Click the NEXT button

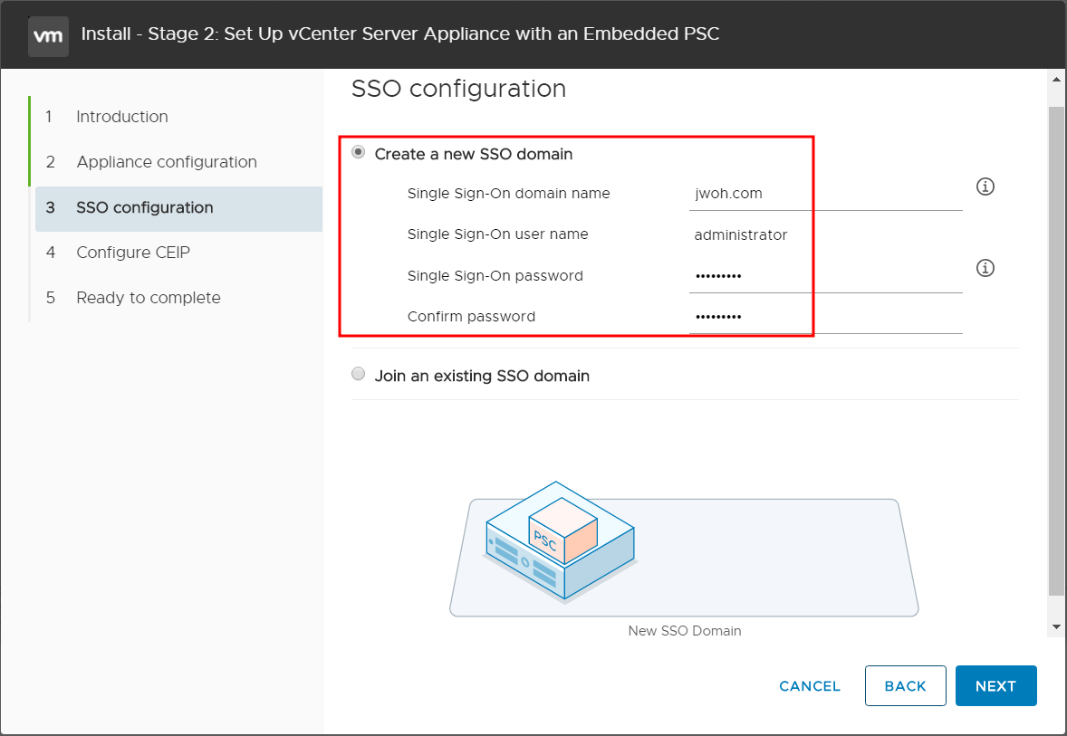pyautogui.click(x=995, y=685)
